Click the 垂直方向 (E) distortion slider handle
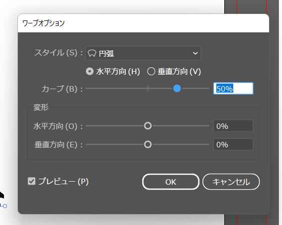The width and height of the screenshot is (282, 225). tap(148, 144)
